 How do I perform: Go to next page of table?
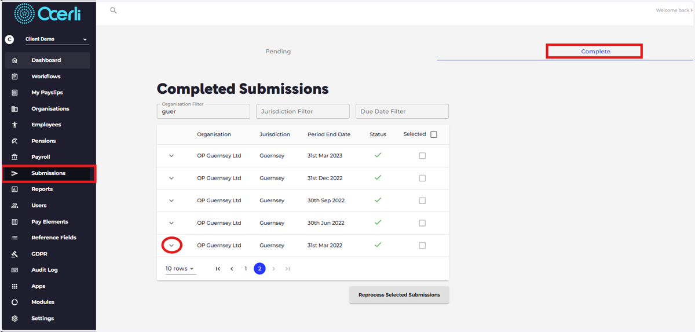coord(274,269)
